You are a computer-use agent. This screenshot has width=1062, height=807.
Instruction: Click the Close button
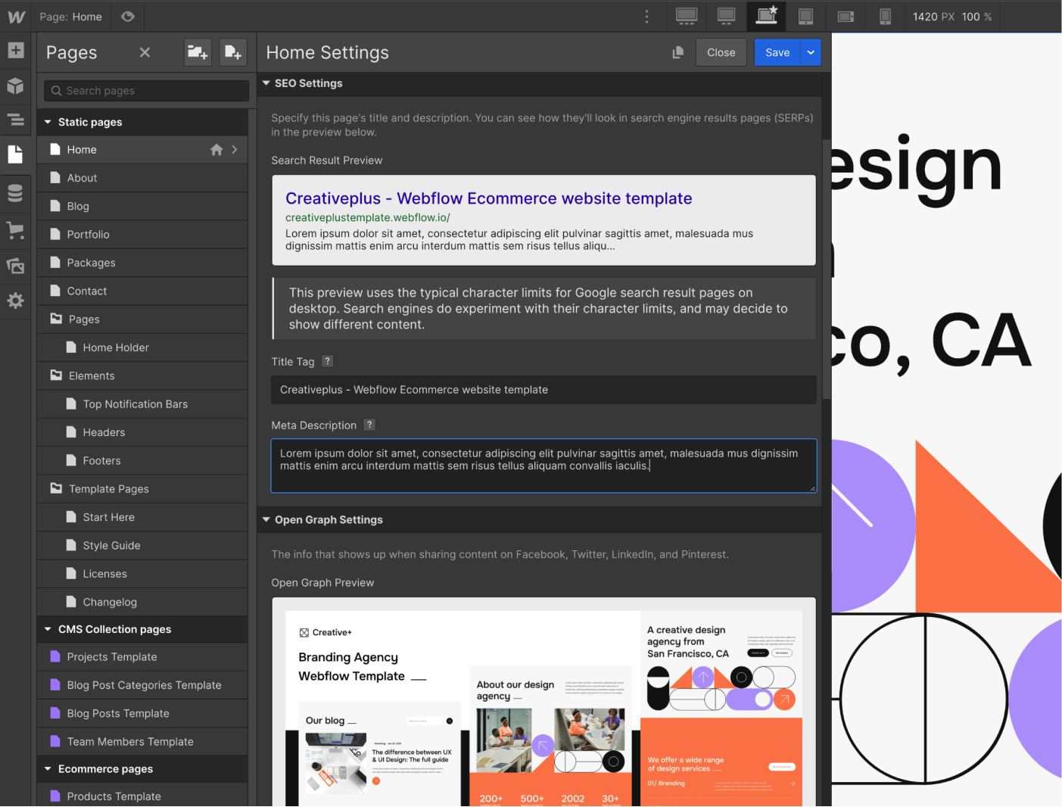[x=721, y=52]
